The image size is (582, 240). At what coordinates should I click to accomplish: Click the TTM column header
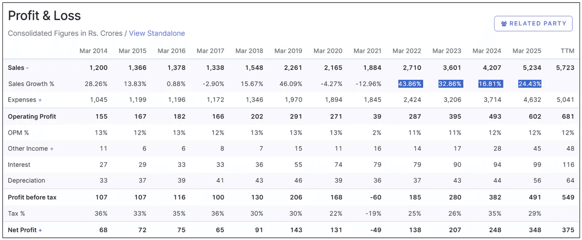pos(567,51)
